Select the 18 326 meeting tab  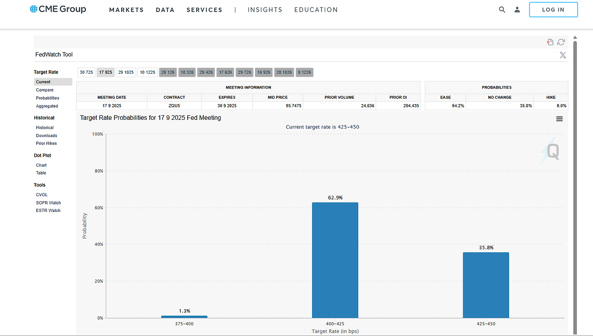187,72
